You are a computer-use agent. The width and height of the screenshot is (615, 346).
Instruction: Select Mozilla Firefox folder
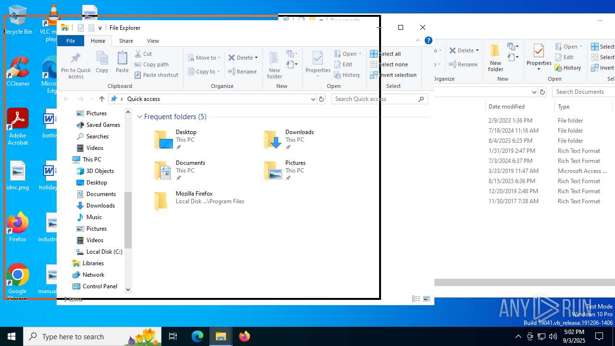point(199,201)
